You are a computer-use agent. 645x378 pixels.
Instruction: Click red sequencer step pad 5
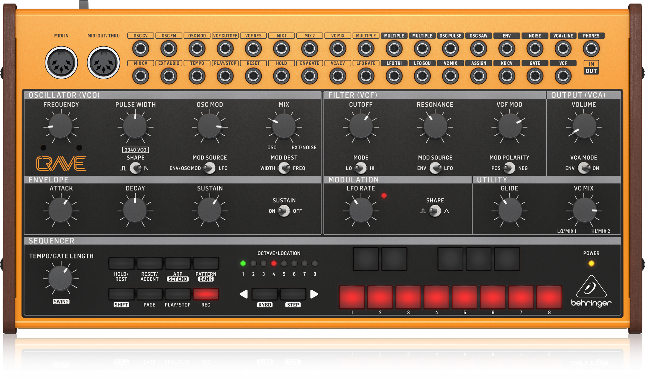click(465, 297)
